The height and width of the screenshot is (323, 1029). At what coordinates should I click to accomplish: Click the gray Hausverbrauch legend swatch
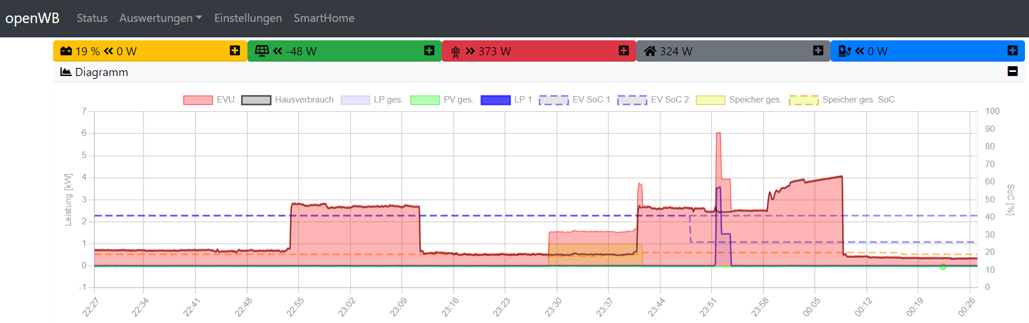tap(256, 100)
